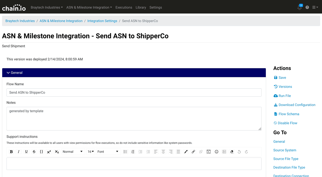Screen dimensions: 322x177
Task: Click the code braces formatting icon
Action: click(x=41, y=152)
